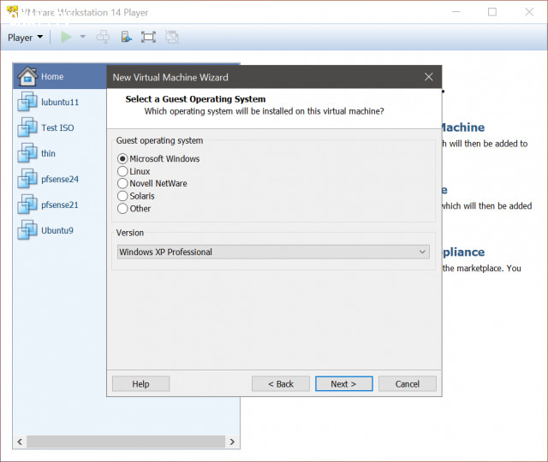The image size is (548, 462).
Task: Click the library scrollbar left arrow
Action: (x=20, y=441)
